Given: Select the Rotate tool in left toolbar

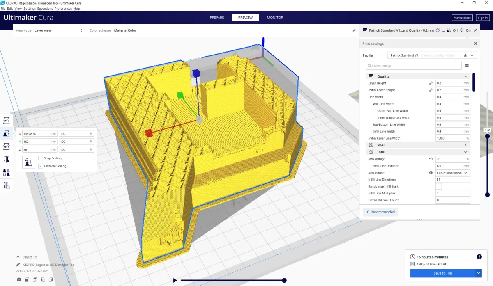Looking at the screenshot, I should 7,146.
